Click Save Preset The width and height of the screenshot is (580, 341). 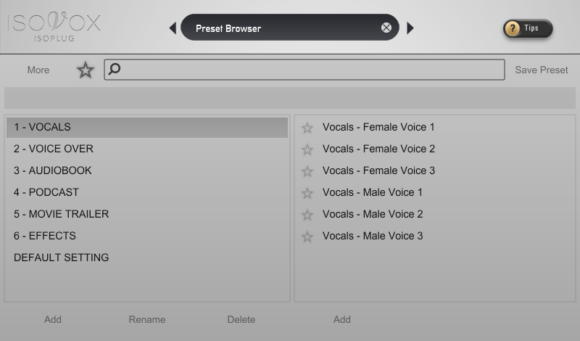(542, 70)
